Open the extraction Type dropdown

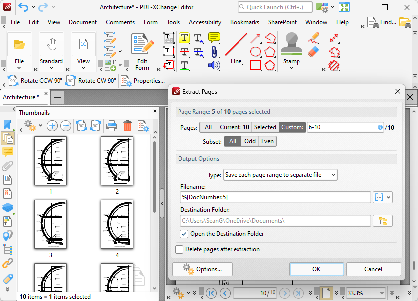click(x=280, y=175)
